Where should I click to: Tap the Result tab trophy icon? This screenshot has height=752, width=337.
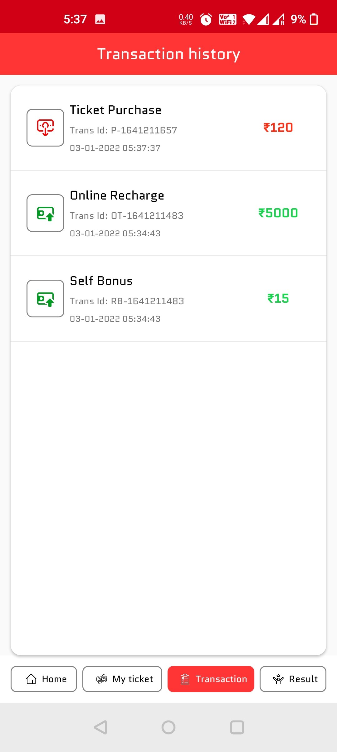pos(278,679)
